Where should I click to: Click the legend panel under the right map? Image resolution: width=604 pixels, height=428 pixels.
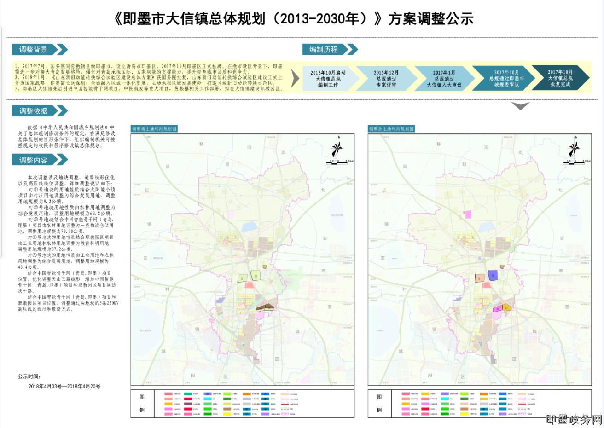coord(480,404)
